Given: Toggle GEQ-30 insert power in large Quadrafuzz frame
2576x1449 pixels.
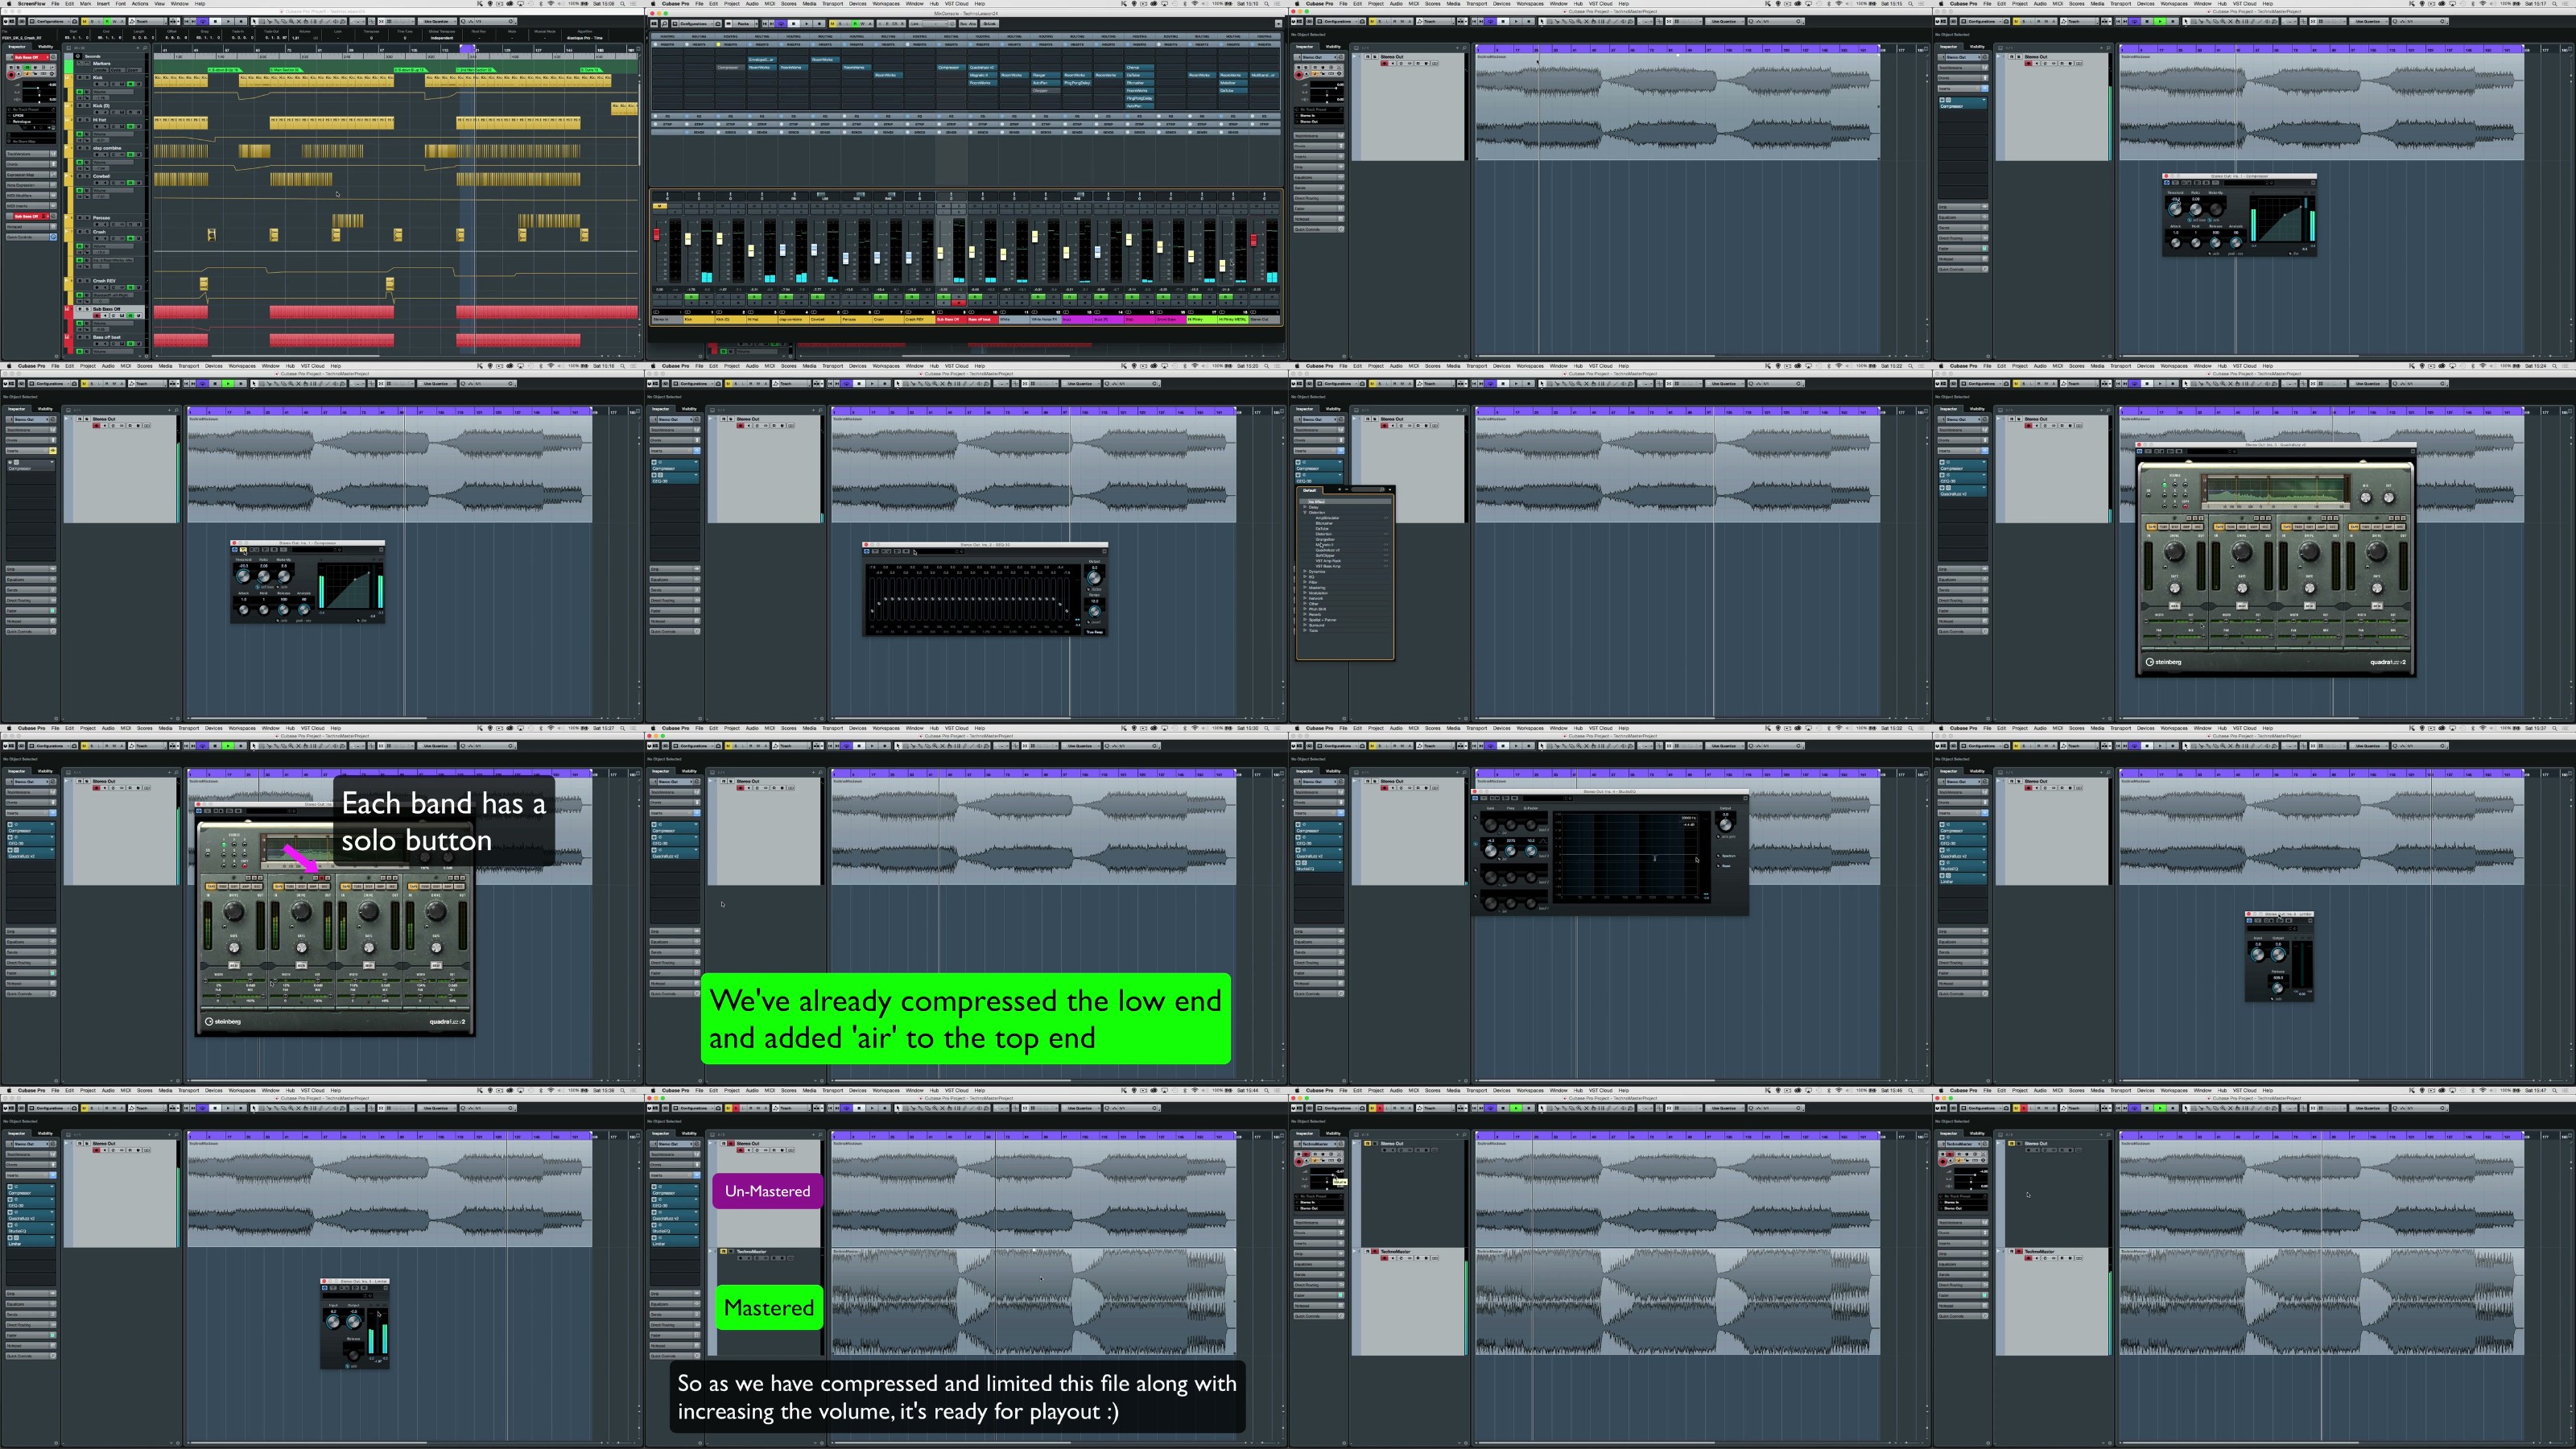Looking at the screenshot, I should click(x=1942, y=476).
